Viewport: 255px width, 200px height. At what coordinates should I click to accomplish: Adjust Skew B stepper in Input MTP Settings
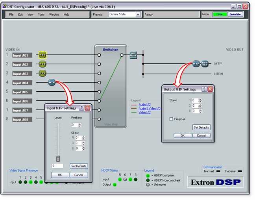point(83,148)
